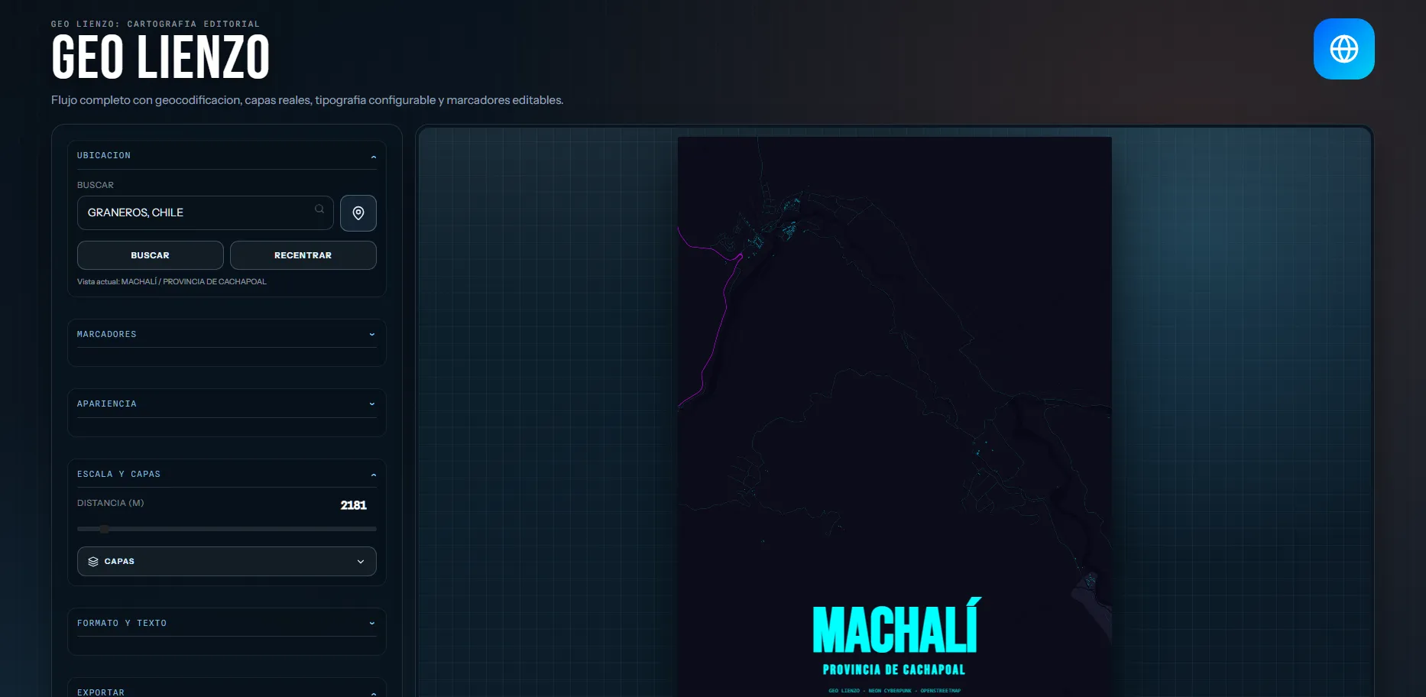Screen dimensions: 1426x697
Task: Open the CAPAS dropdown arrow
Action: pos(361,562)
